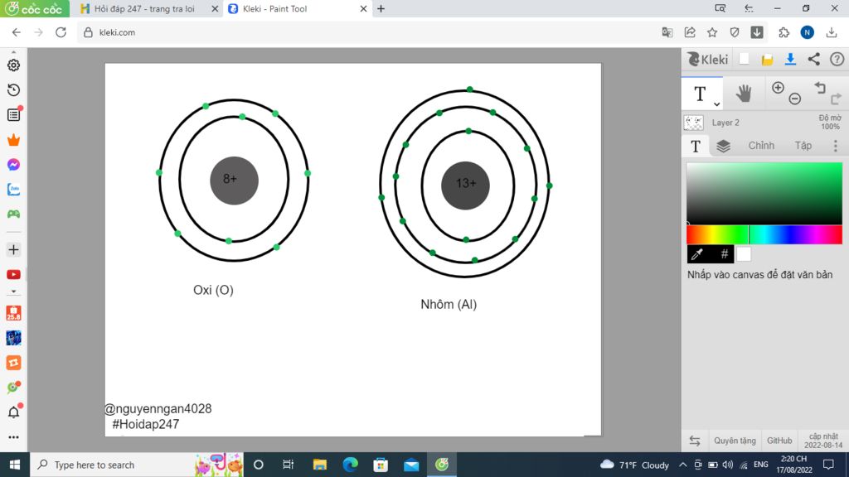Switch to the Text tool settings tab
The height and width of the screenshot is (477, 849).
pyautogui.click(x=696, y=146)
